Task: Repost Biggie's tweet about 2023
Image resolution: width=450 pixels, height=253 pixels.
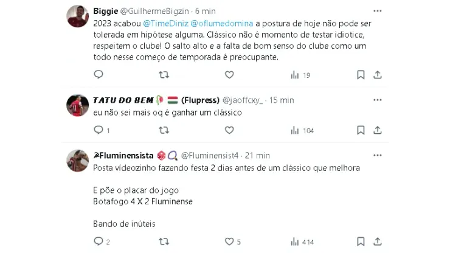Action: click(164, 75)
